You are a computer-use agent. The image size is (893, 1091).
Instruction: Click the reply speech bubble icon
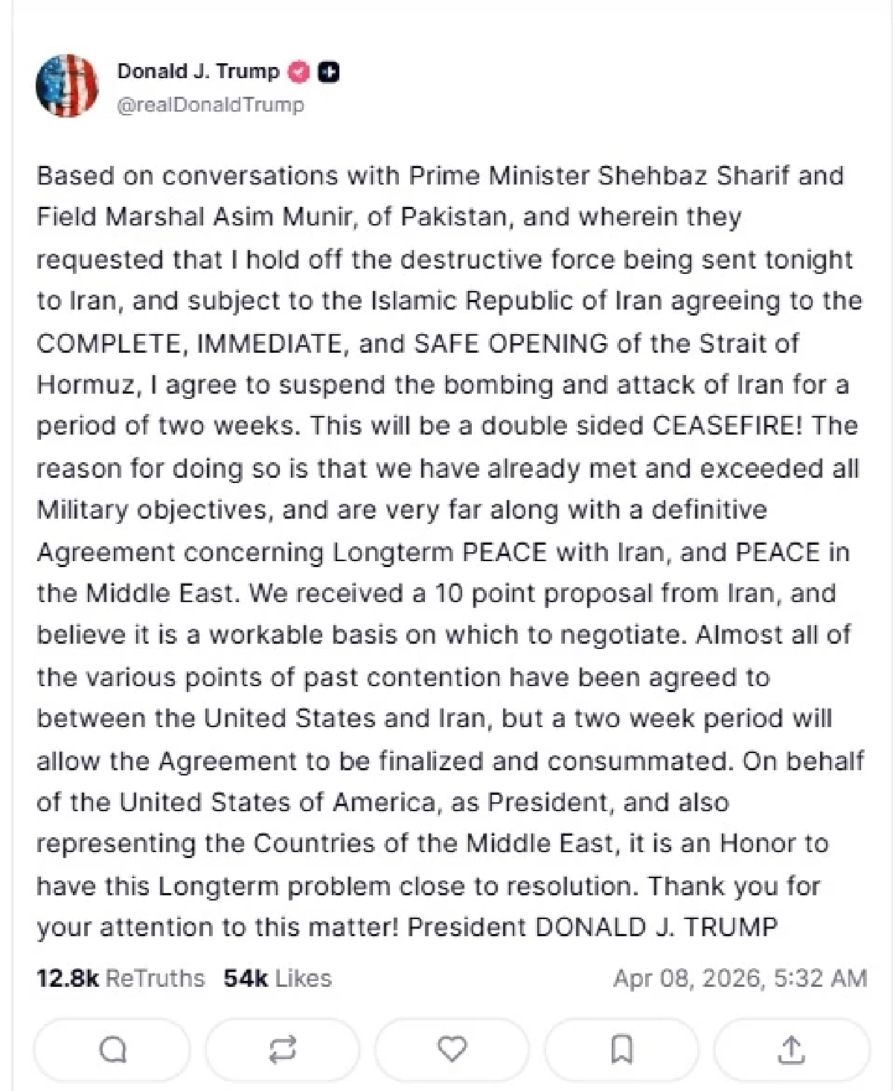pos(113,1049)
